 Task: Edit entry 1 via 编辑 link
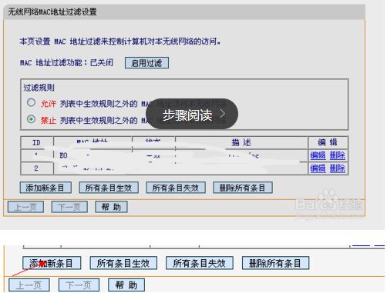point(318,155)
